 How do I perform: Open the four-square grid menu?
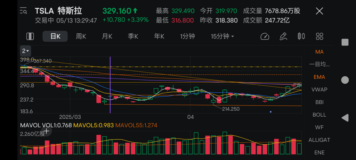click(x=319, y=36)
